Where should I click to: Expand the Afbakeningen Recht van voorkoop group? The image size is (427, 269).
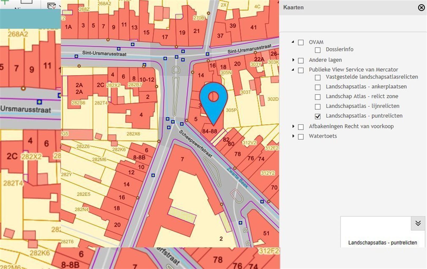point(293,126)
